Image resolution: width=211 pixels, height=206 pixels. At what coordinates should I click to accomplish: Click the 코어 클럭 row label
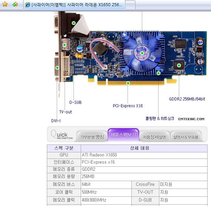click(64, 192)
